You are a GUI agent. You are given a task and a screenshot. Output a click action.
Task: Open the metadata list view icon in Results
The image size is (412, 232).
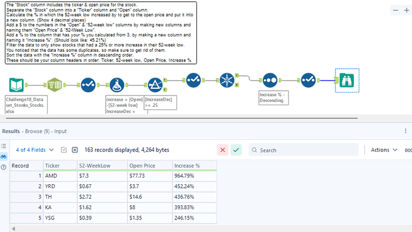4,146
